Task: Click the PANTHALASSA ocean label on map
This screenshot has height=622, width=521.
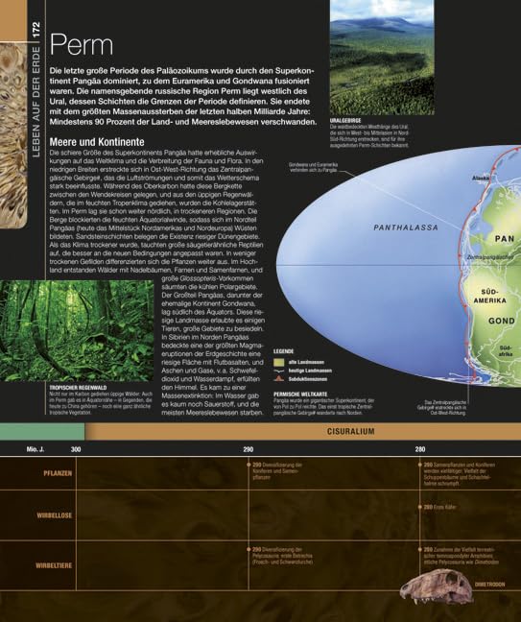Action: point(406,227)
